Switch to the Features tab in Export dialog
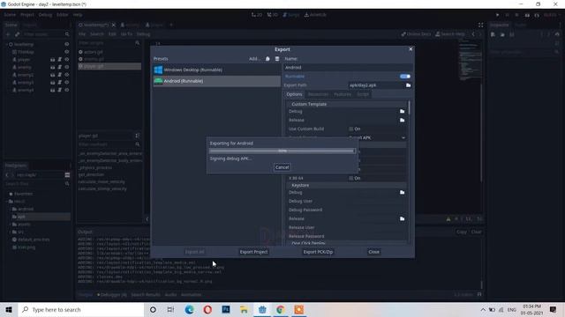 [x=343, y=94]
